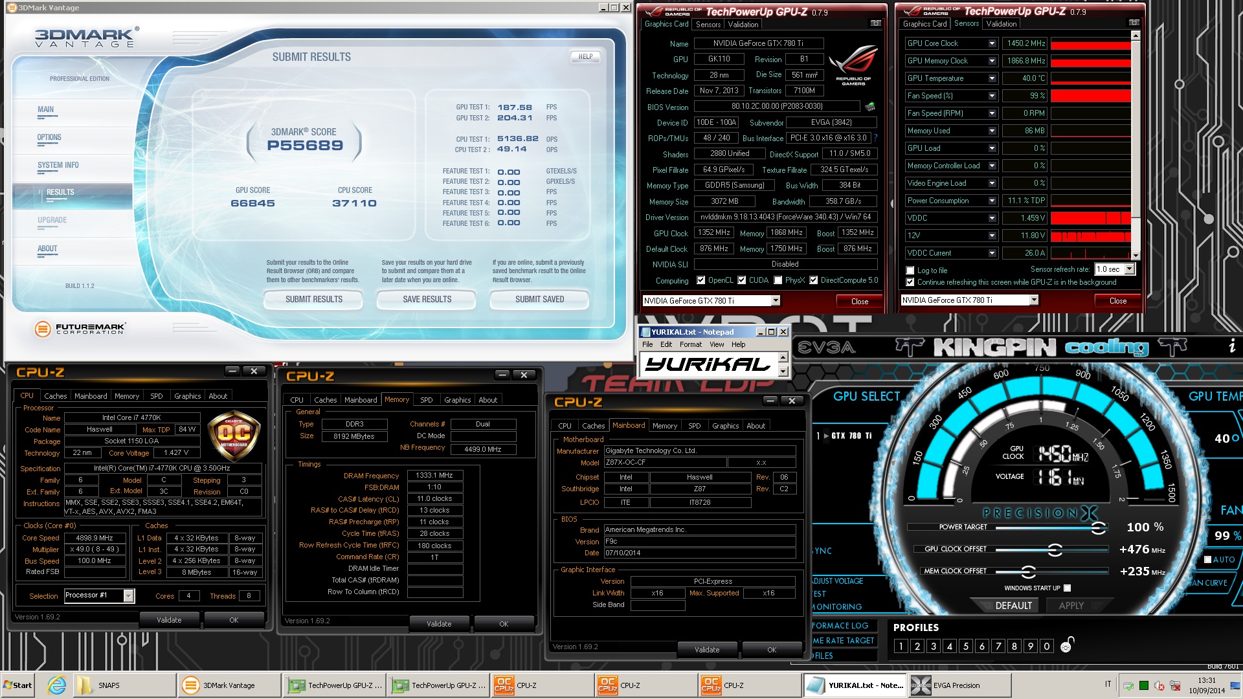Viewport: 1243px width, 699px height.
Task: Go to SYSTEM INFO in 3DMark Vantage
Action: [58, 165]
